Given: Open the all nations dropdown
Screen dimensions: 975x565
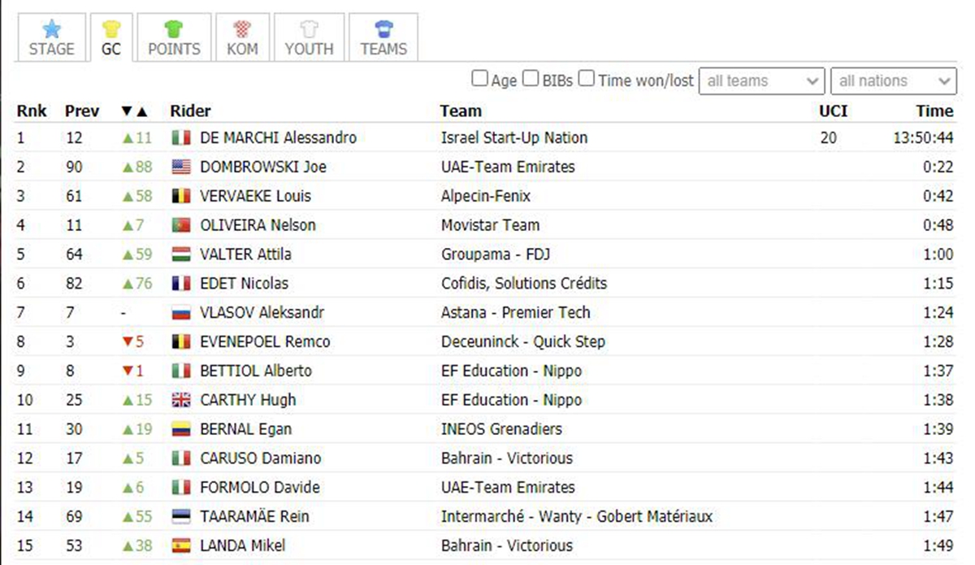Looking at the screenshot, I should point(893,80).
